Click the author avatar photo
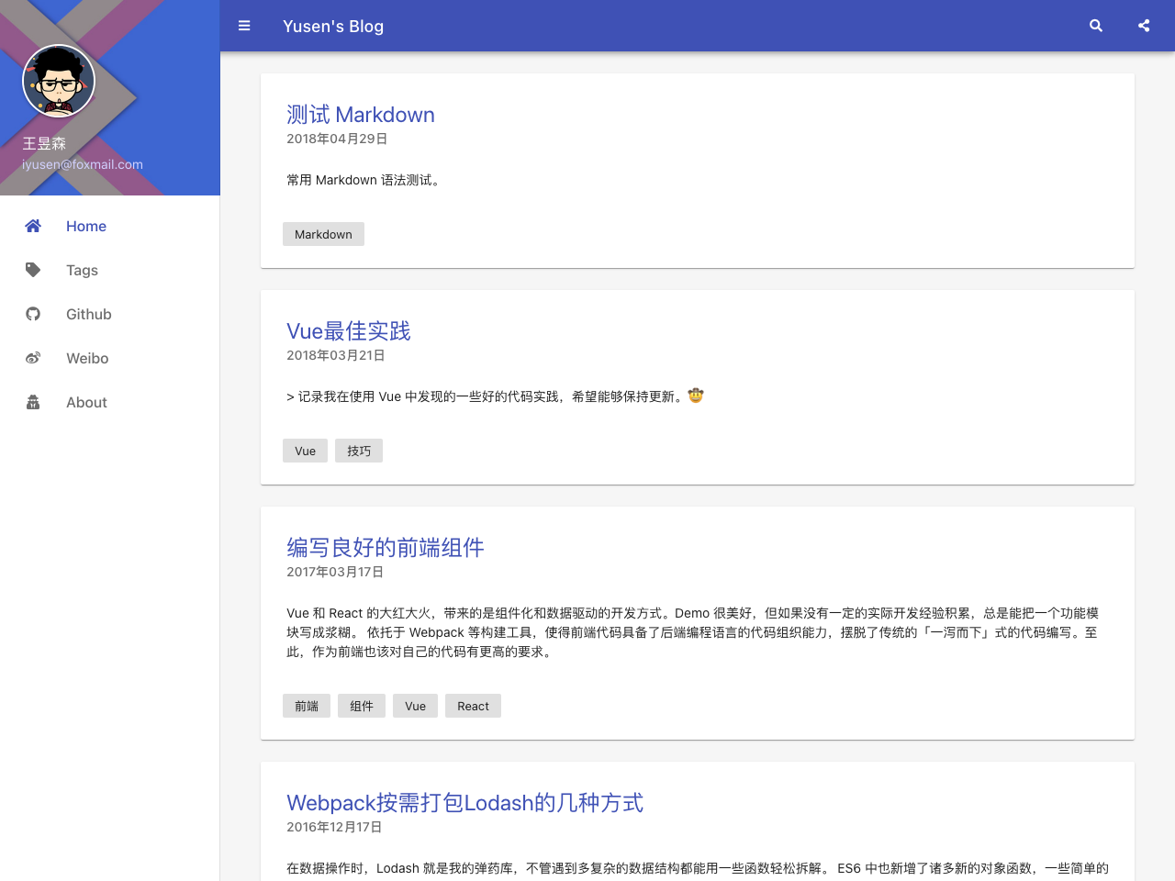The image size is (1175, 881). point(58,80)
